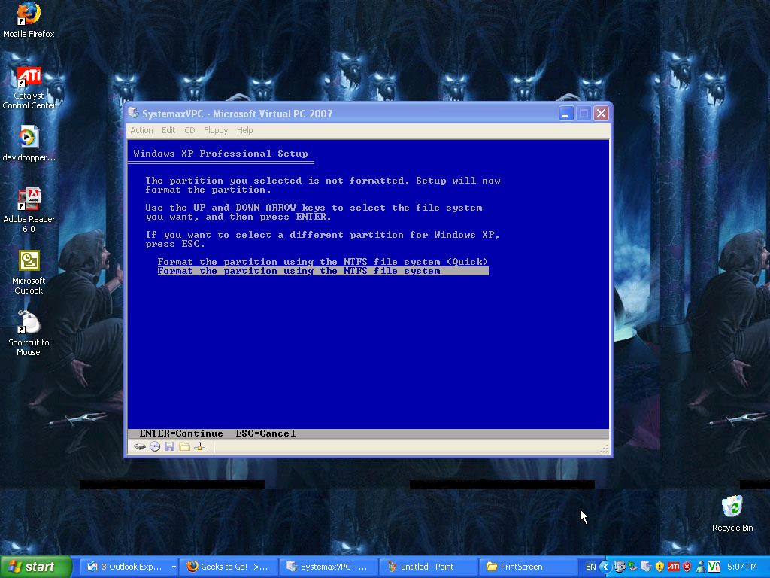Image resolution: width=770 pixels, height=578 pixels.
Task: Open the Adobe Reader 6.0 desktop icon
Action: (x=29, y=211)
